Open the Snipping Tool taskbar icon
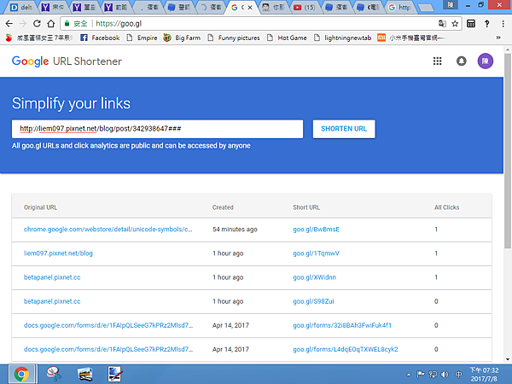 pos(54,375)
